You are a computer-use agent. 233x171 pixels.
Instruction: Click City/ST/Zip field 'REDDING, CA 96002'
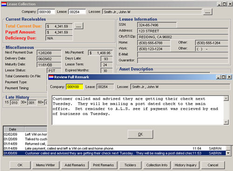pos(183,37)
